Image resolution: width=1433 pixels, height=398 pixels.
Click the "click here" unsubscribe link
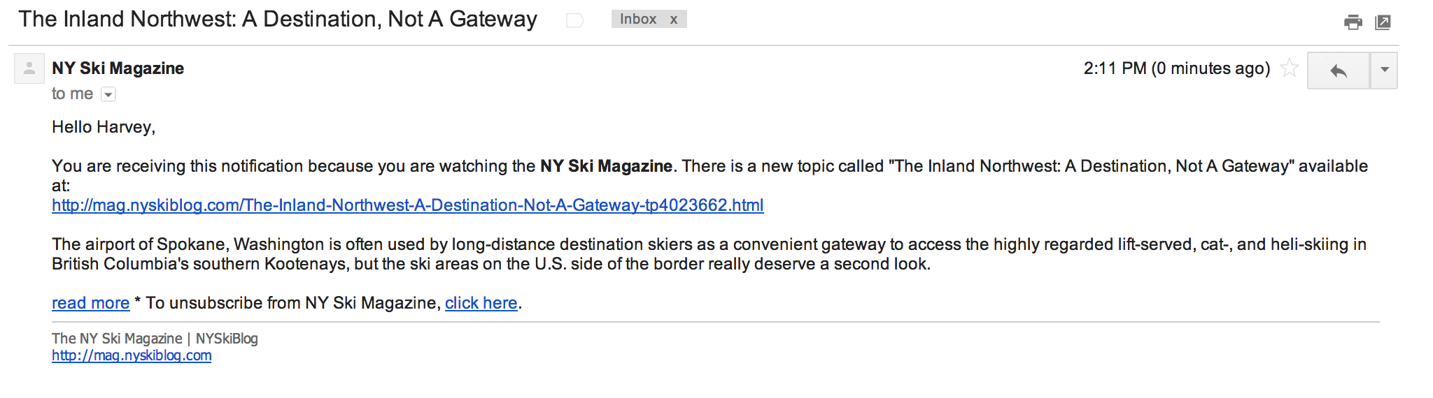point(481,303)
